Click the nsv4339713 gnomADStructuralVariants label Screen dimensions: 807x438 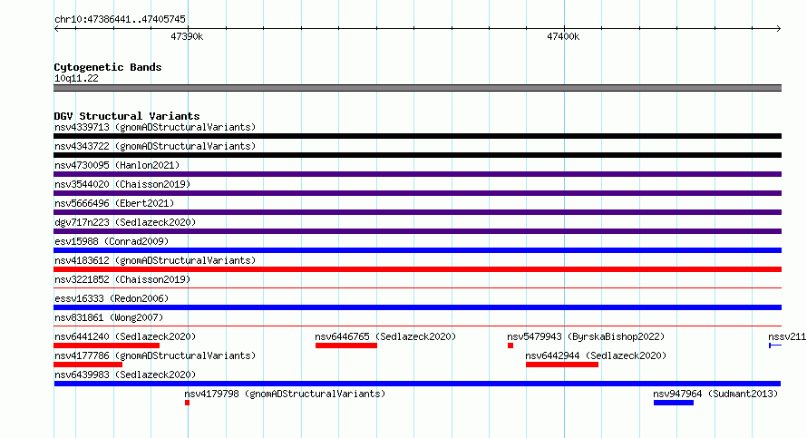pos(155,127)
